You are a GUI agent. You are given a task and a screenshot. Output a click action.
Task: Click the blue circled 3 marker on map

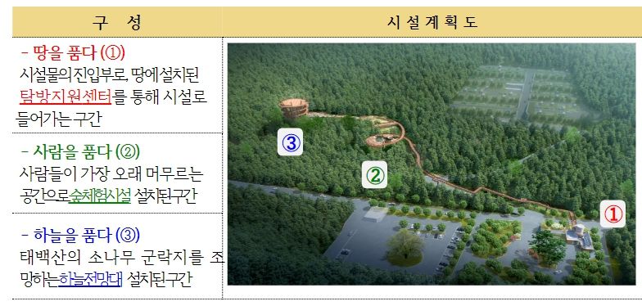[x=290, y=142]
